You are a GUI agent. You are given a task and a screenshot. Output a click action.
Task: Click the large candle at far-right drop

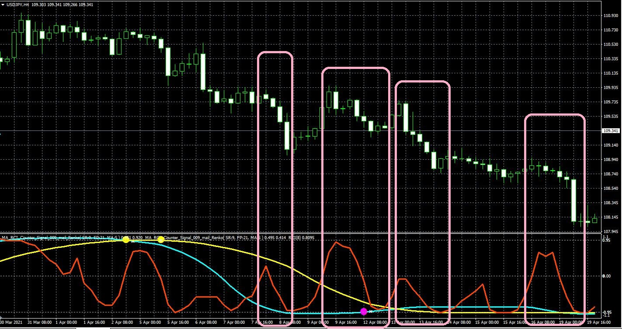point(574,200)
